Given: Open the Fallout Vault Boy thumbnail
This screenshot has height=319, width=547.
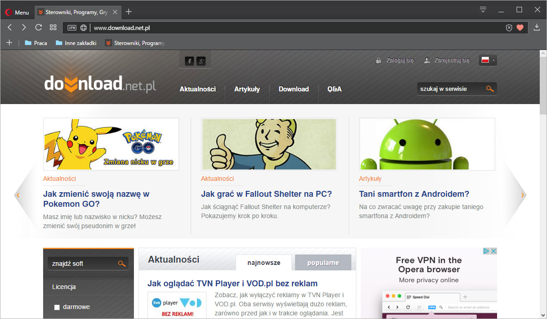Looking at the screenshot, I should [269, 145].
